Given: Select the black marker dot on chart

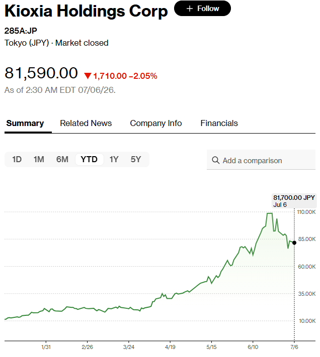Looking at the screenshot, I should coord(294,243).
